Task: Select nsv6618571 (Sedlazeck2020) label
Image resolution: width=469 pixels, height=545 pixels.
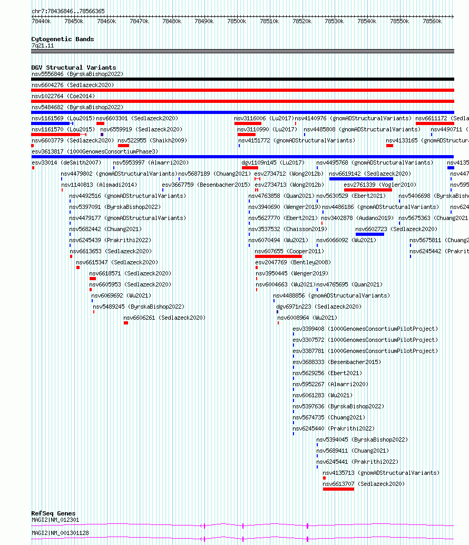Action: tap(130, 273)
